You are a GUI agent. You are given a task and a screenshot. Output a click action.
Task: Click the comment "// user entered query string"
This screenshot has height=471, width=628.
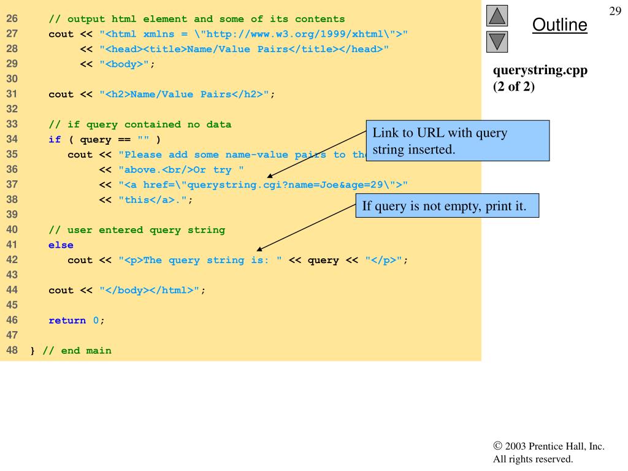[x=137, y=230]
